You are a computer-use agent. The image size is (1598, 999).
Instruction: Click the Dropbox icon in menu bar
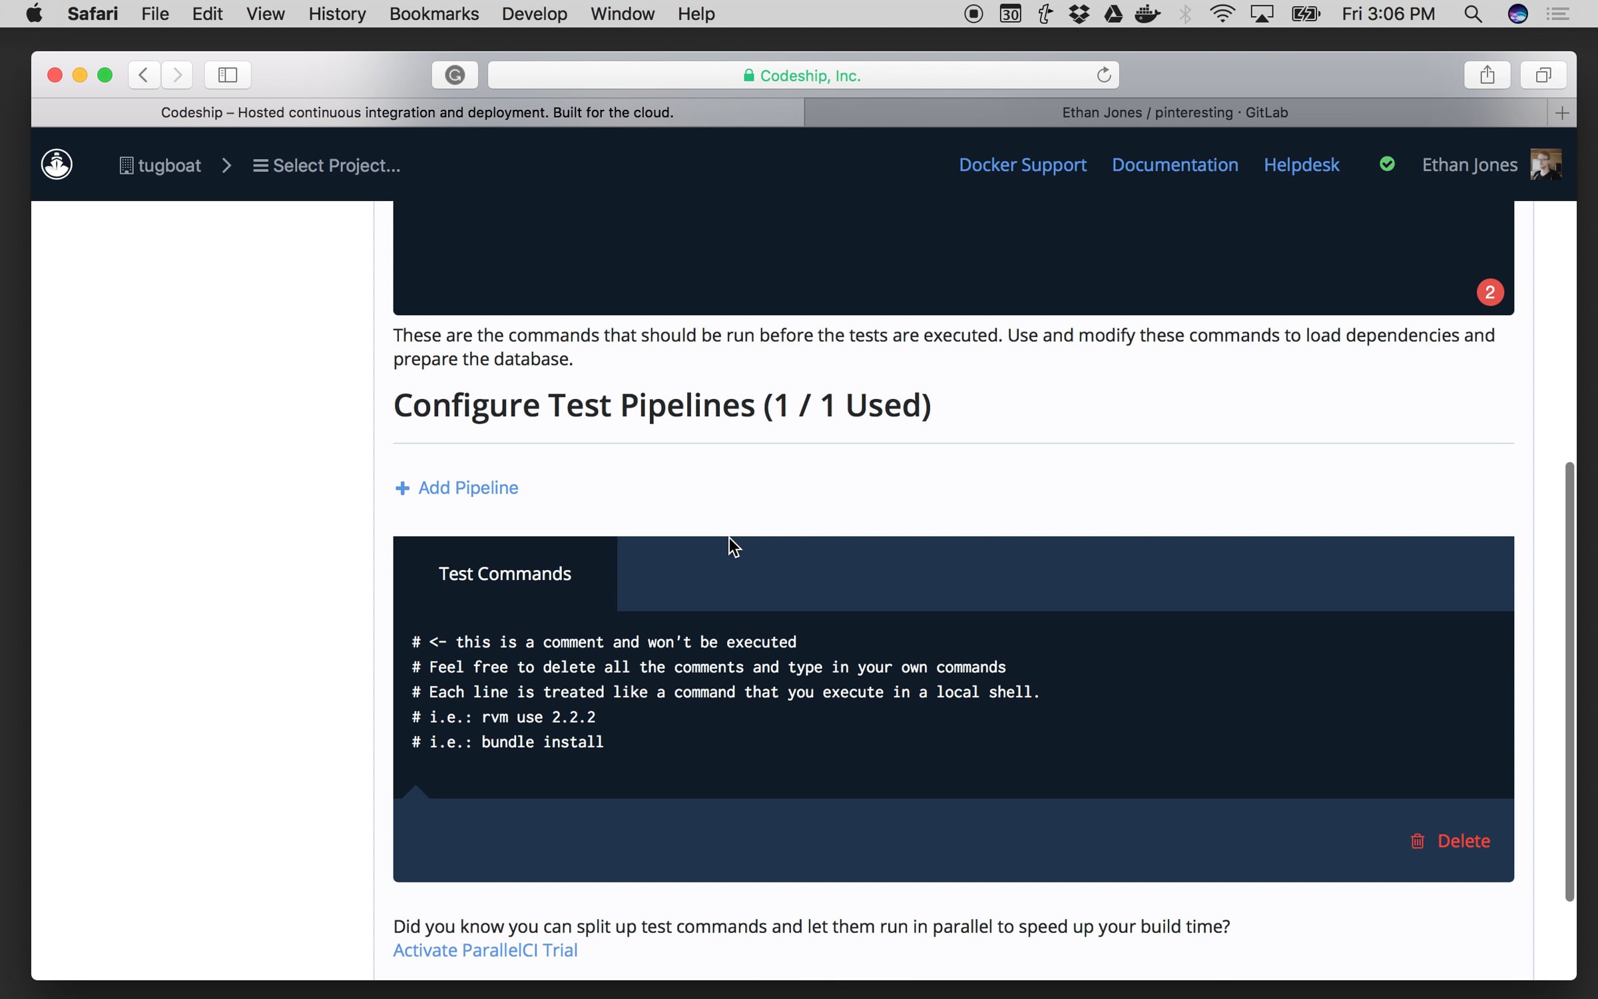coord(1079,14)
